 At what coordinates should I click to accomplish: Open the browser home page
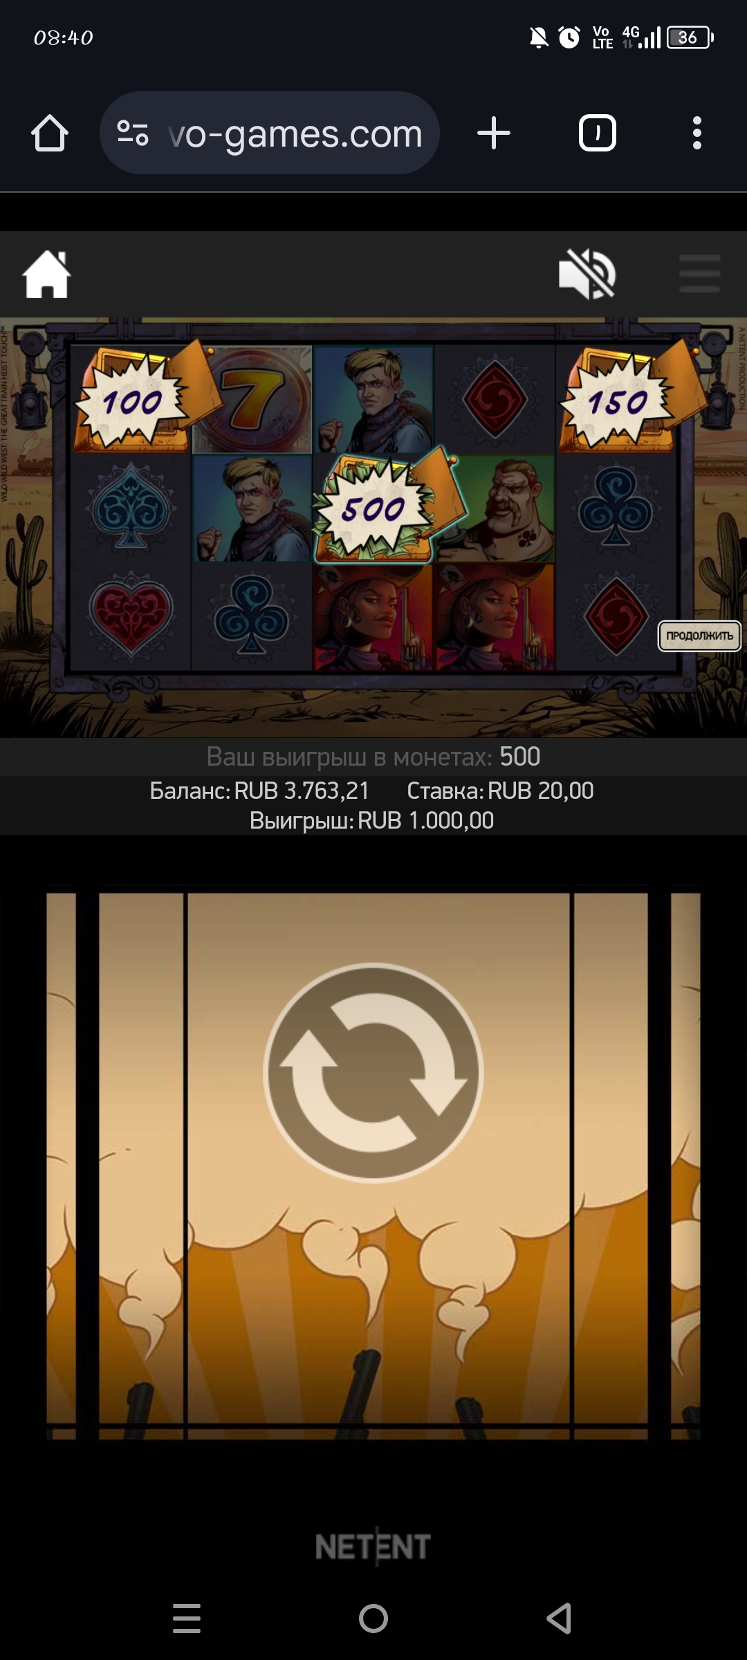click(50, 133)
